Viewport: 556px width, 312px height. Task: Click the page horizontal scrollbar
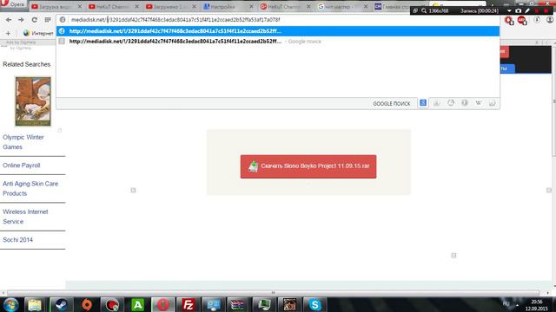(273, 293)
